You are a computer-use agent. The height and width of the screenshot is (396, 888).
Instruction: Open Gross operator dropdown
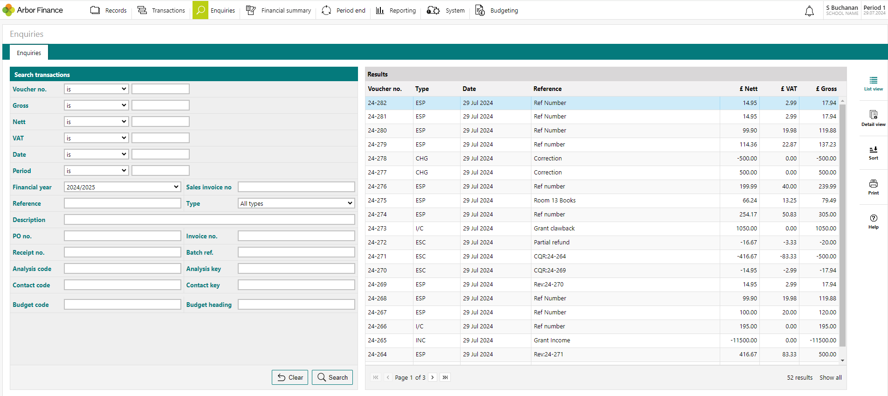pos(96,105)
